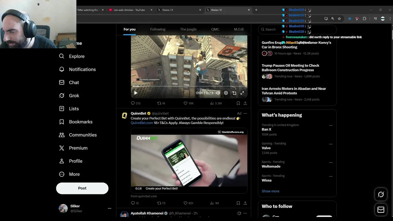The height and width of the screenshot is (221, 393).
Task: Open options for the Ban X trend
Action: 331,126
